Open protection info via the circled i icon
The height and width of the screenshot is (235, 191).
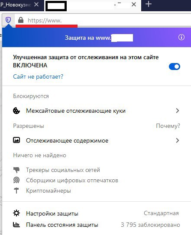coord(181,37)
